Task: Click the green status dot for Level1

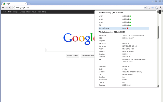Action: [x=130, y=16]
